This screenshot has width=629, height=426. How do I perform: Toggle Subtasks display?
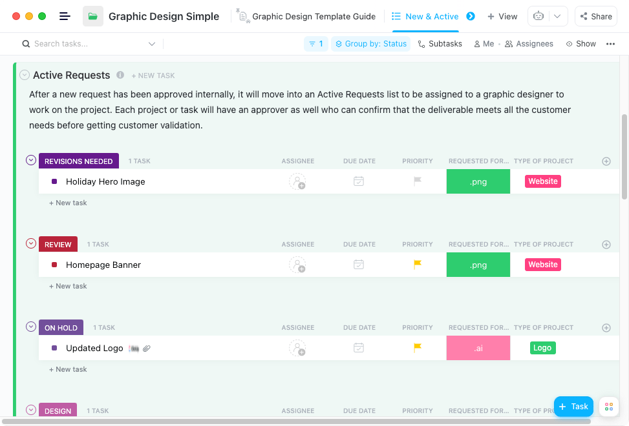coord(440,44)
